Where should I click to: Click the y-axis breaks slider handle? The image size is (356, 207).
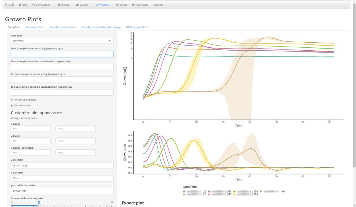[39, 205]
